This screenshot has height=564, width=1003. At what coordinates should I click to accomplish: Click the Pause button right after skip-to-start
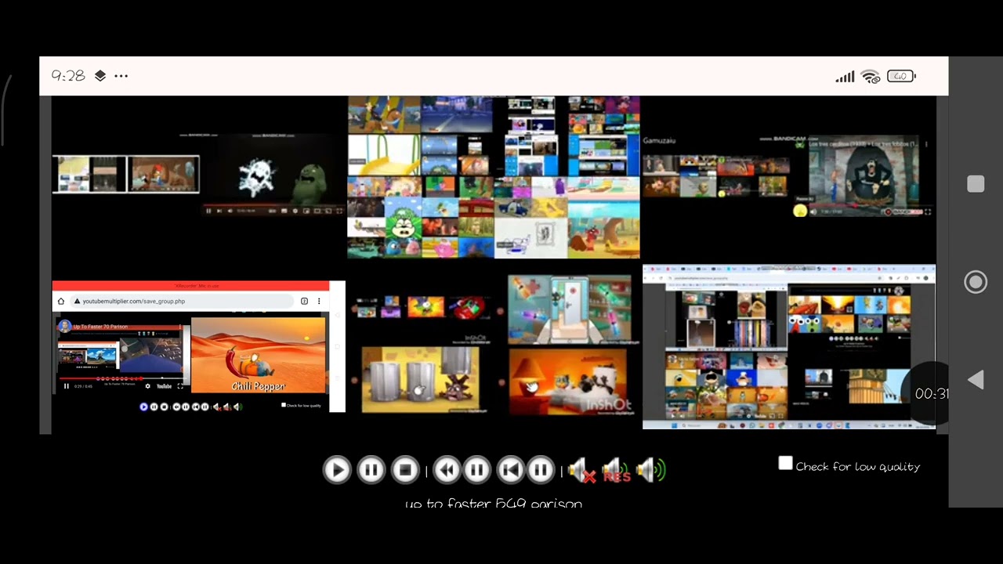tap(541, 470)
